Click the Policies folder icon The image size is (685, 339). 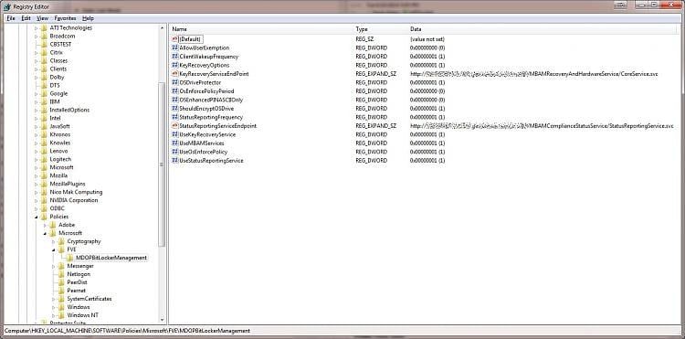(x=44, y=217)
